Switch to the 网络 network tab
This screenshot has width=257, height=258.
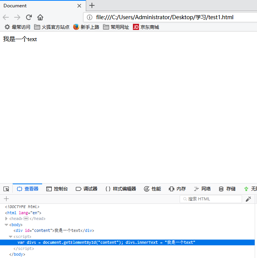click(202, 189)
